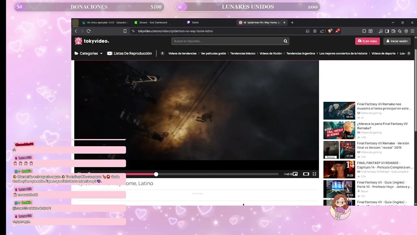Image resolution: width=417 pixels, height=235 pixels.
Task: Open Tendencias Argentina link
Action: click(301, 54)
